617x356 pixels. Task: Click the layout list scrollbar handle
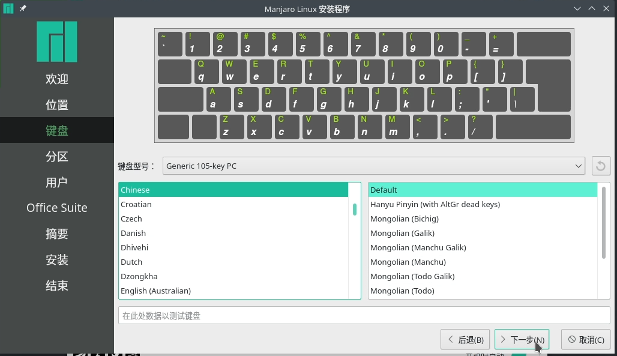[x=355, y=209]
